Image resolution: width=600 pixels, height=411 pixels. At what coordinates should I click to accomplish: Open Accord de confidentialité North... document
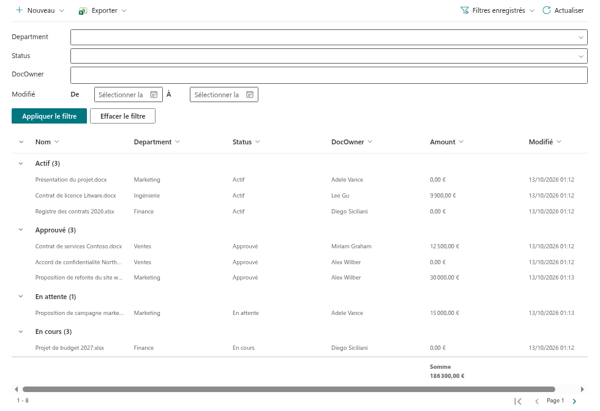(78, 262)
